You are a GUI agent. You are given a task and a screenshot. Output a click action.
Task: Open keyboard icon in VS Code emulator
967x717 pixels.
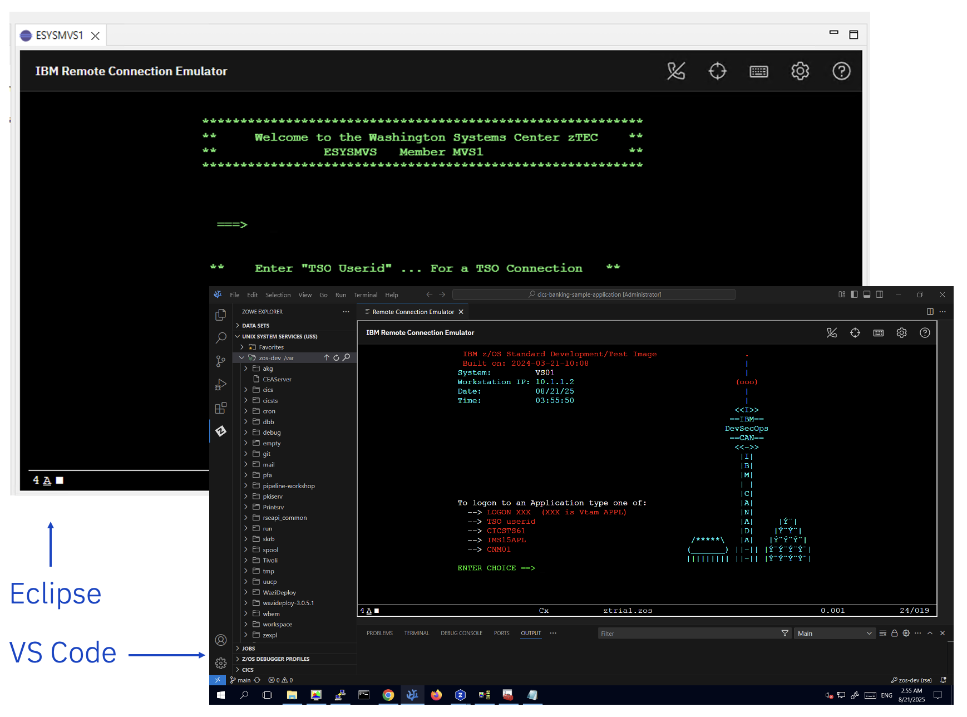pyautogui.click(x=879, y=333)
